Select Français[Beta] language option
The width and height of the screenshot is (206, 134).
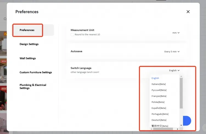point(159,96)
